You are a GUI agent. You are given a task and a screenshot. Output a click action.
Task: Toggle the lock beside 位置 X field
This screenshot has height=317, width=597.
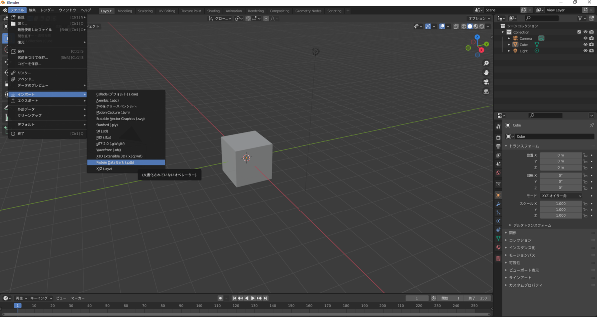(x=586, y=155)
